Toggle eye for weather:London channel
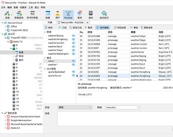 tap(74, 43)
